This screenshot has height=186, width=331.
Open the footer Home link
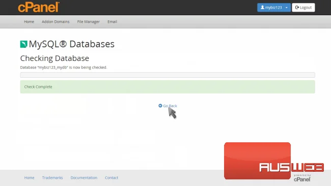pos(29,177)
